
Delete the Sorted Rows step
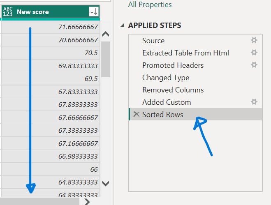click(137, 114)
